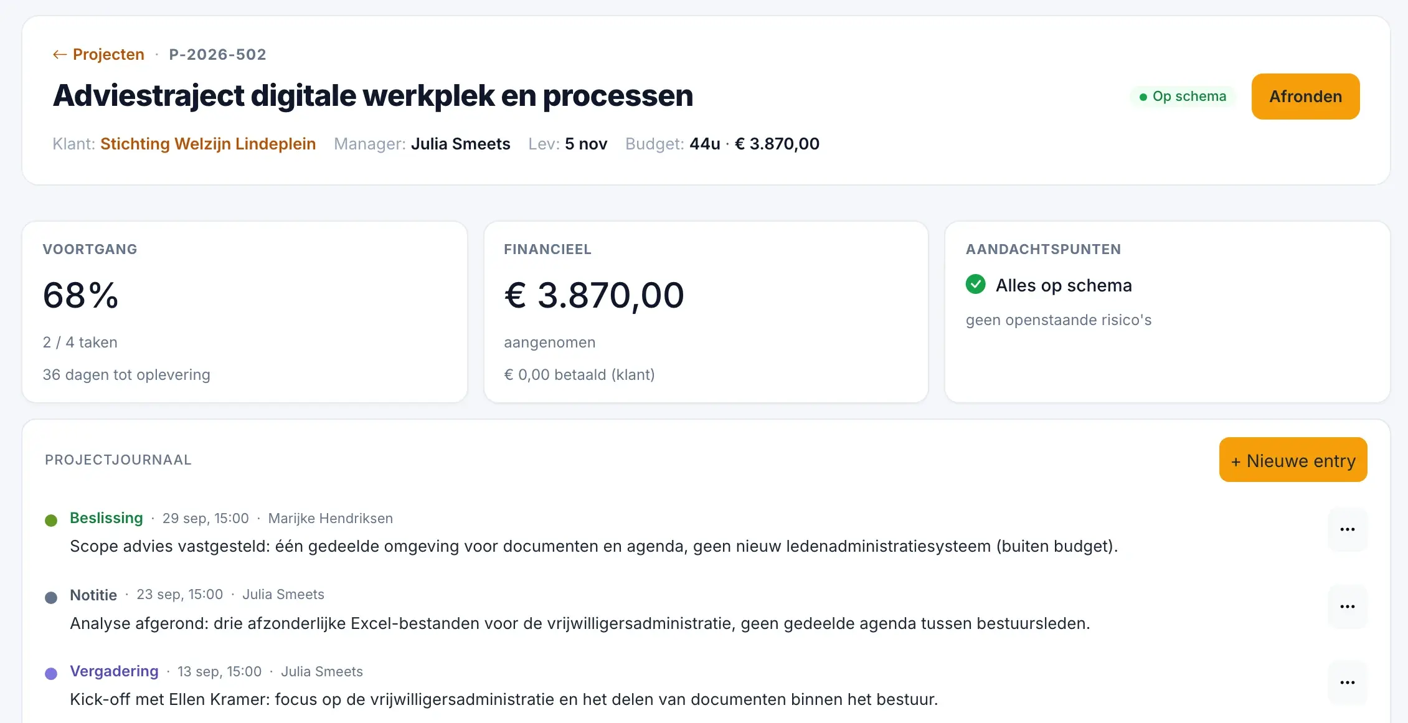Open options menu for Vergadering entry

click(1348, 683)
